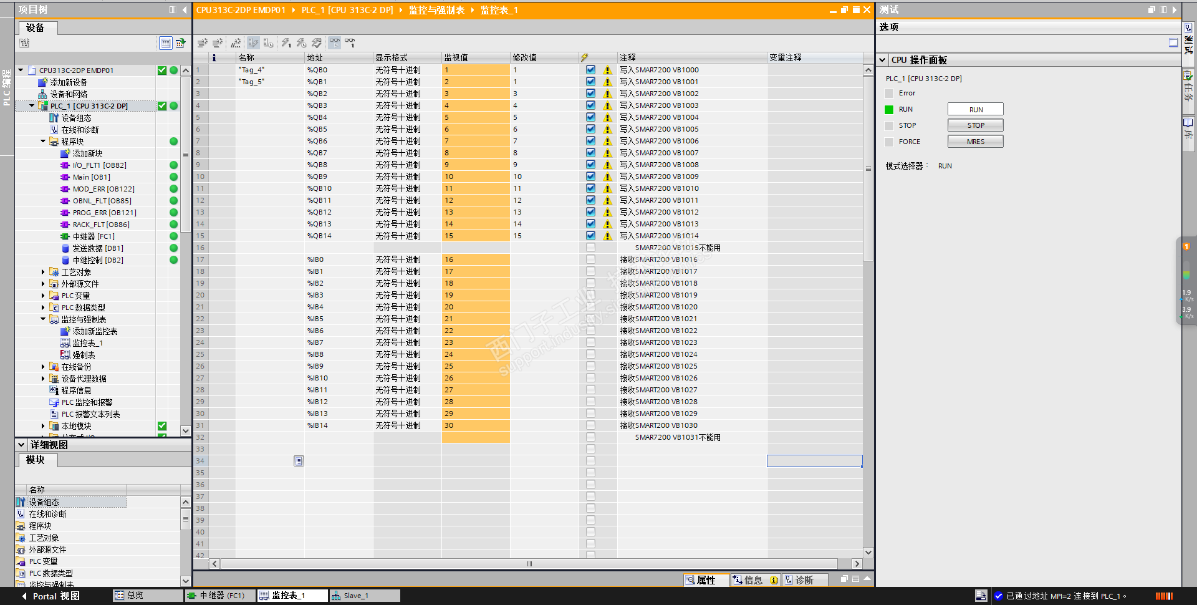Click the STOP button on CPU panel
1197x605 pixels.
click(x=976, y=125)
